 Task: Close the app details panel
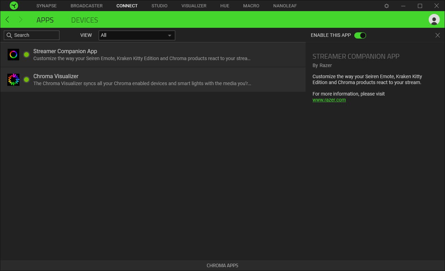(438, 35)
